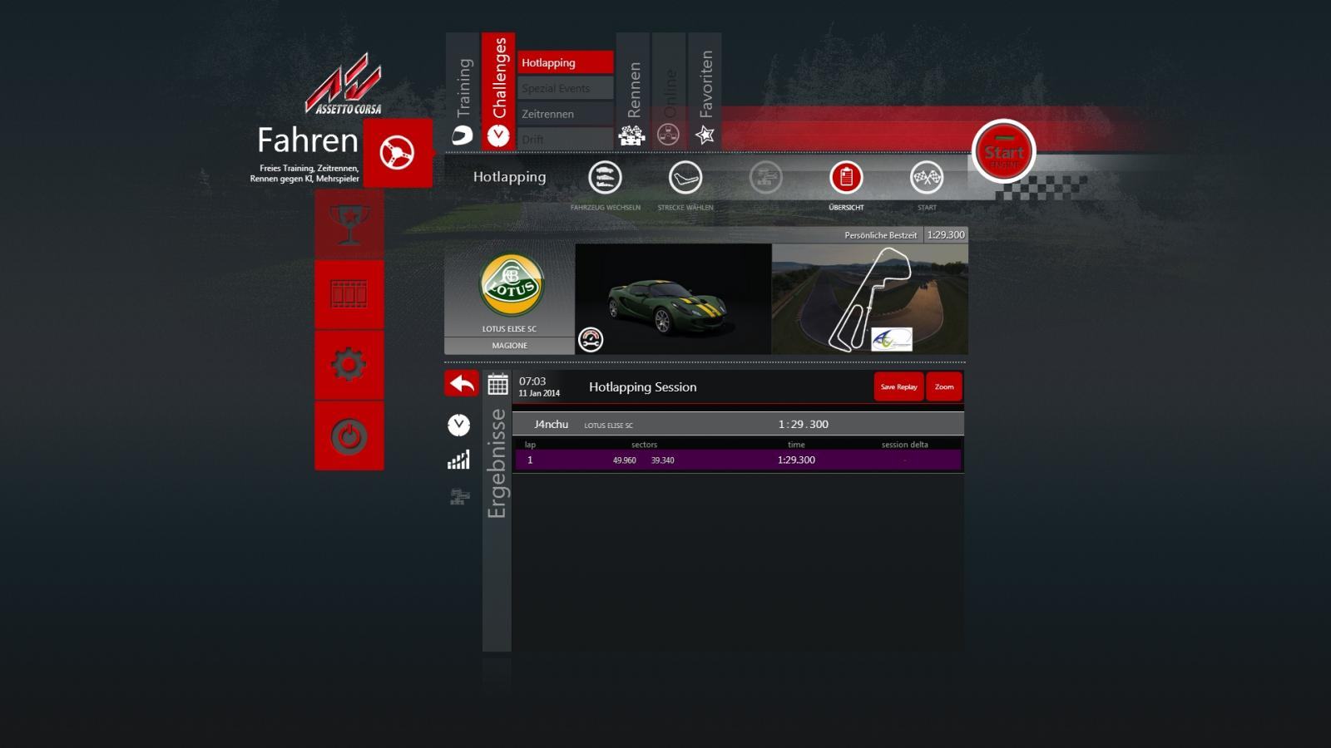Select Drift in the Challenges submenu

click(x=566, y=139)
